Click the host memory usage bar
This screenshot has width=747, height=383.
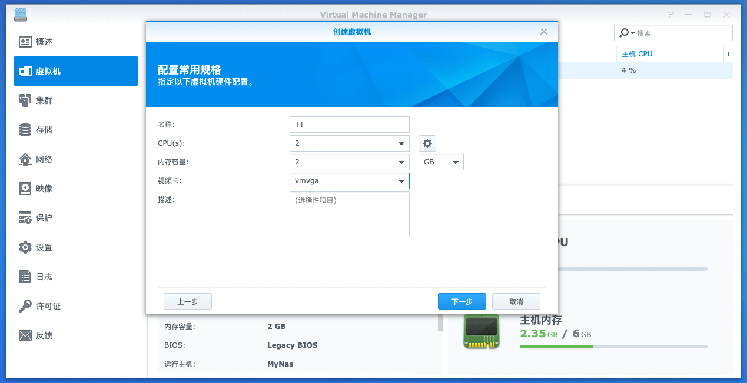tap(612, 346)
